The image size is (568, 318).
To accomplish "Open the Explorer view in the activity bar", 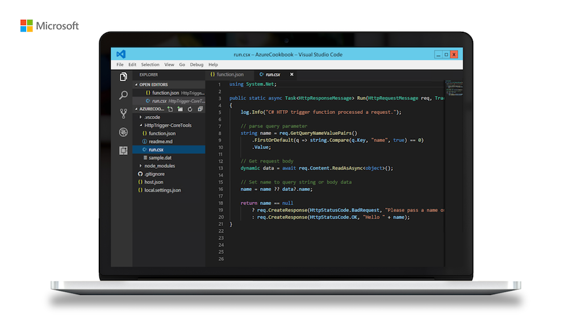I will coord(123,77).
